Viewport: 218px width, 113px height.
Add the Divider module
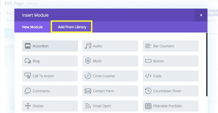(50, 106)
